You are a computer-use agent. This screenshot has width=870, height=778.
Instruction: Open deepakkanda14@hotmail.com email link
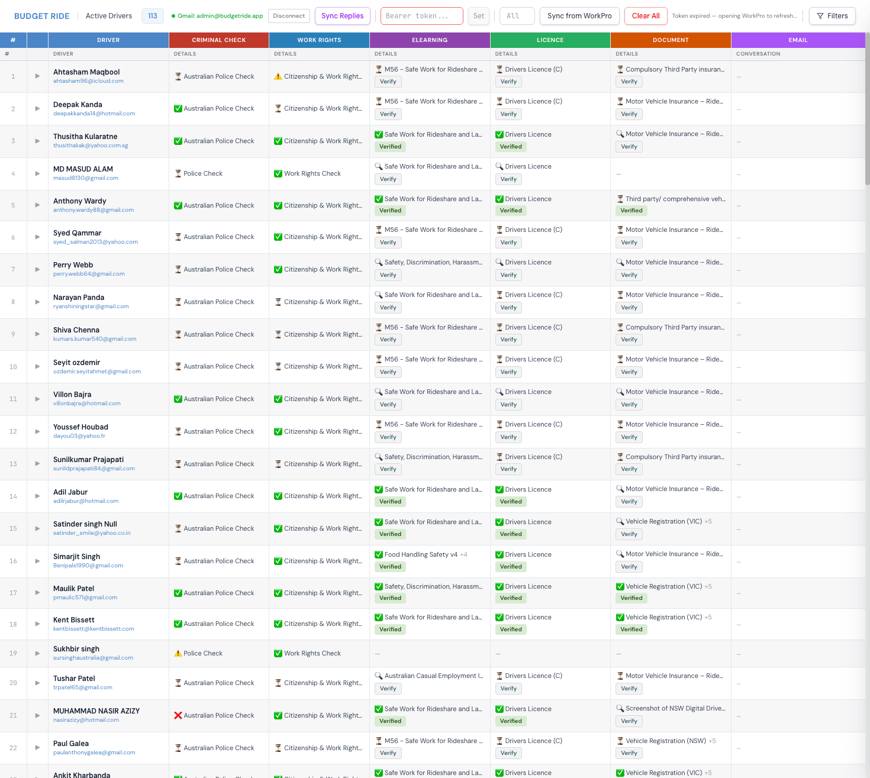point(94,114)
